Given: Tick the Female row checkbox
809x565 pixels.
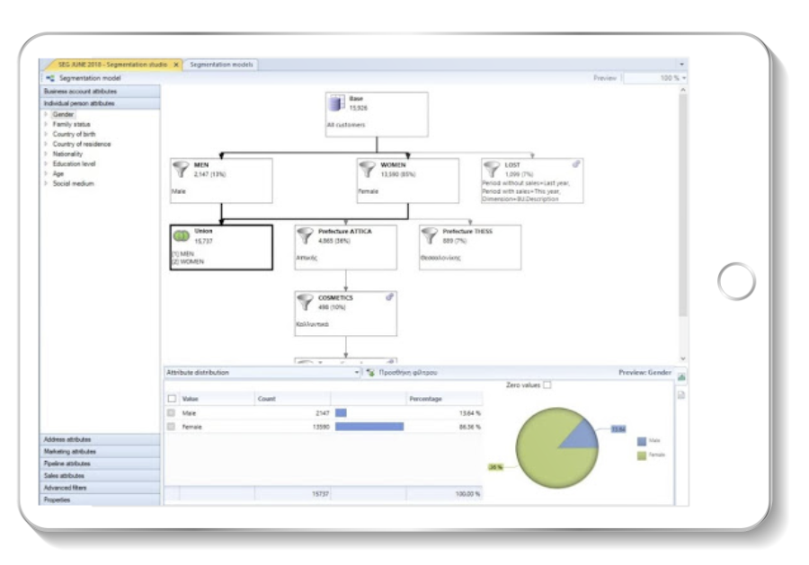Looking at the screenshot, I should click(x=172, y=427).
